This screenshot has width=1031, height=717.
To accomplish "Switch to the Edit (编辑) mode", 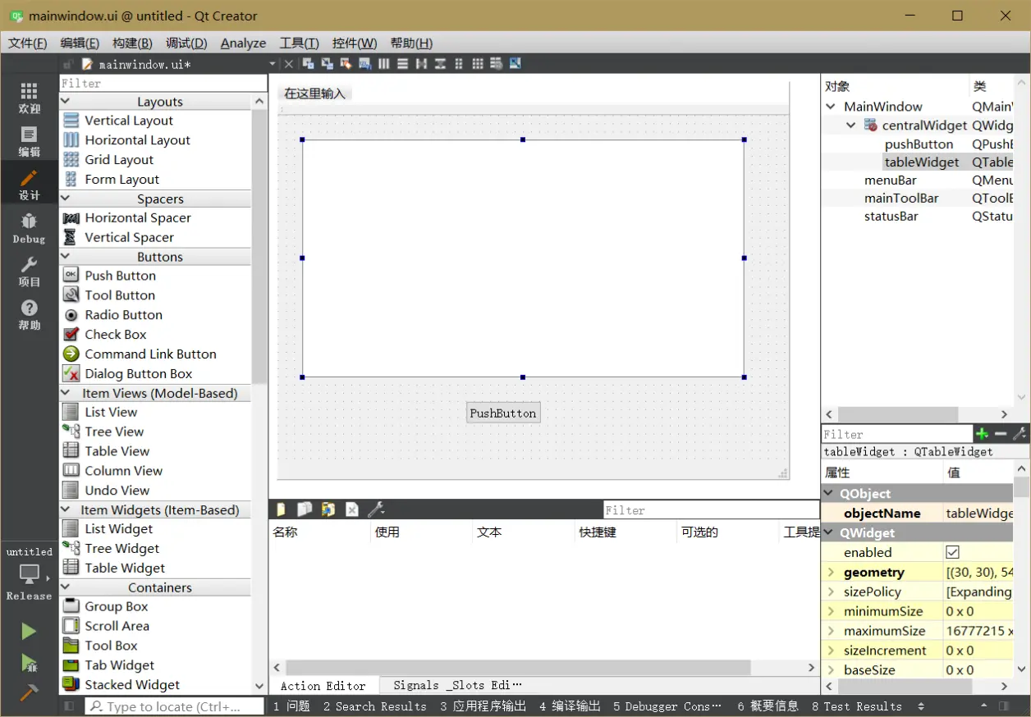I will (x=29, y=141).
